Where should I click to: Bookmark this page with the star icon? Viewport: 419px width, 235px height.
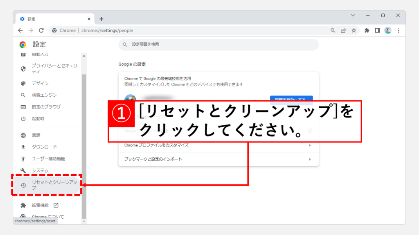pyautogui.click(x=354, y=30)
